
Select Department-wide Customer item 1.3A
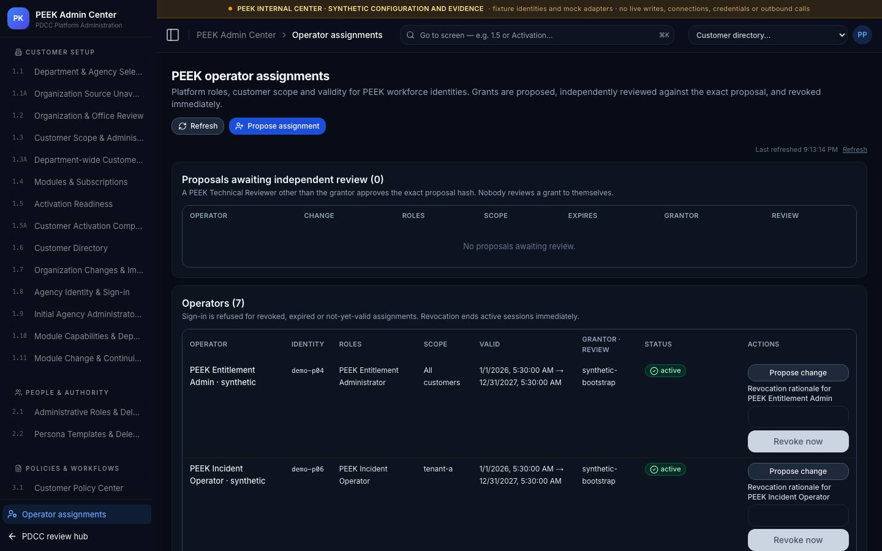(x=77, y=160)
